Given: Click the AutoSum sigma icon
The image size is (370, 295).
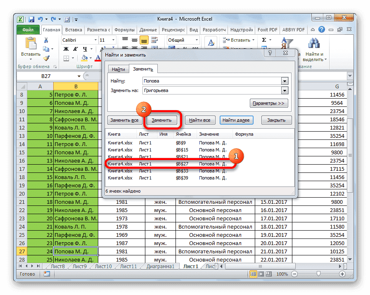Looking at the screenshot, I should [x=263, y=39].
